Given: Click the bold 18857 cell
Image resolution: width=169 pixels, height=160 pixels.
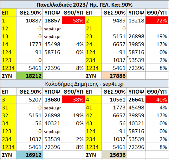Looking at the screenshot, I should coord(52,21).
